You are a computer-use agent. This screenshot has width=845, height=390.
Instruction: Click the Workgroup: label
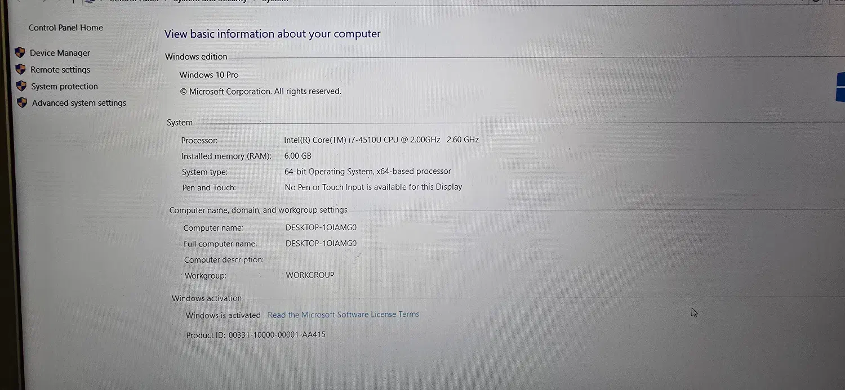pyautogui.click(x=206, y=276)
